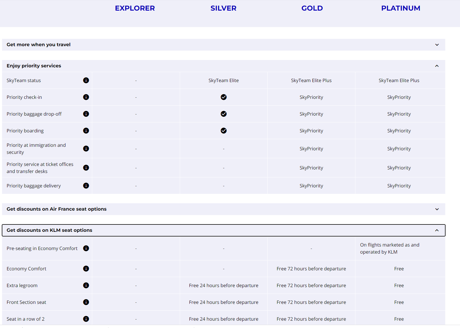The height and width of the screenshot is (328, 460).
Task: Click the GOLD tier heading
Action: [312, 8]
